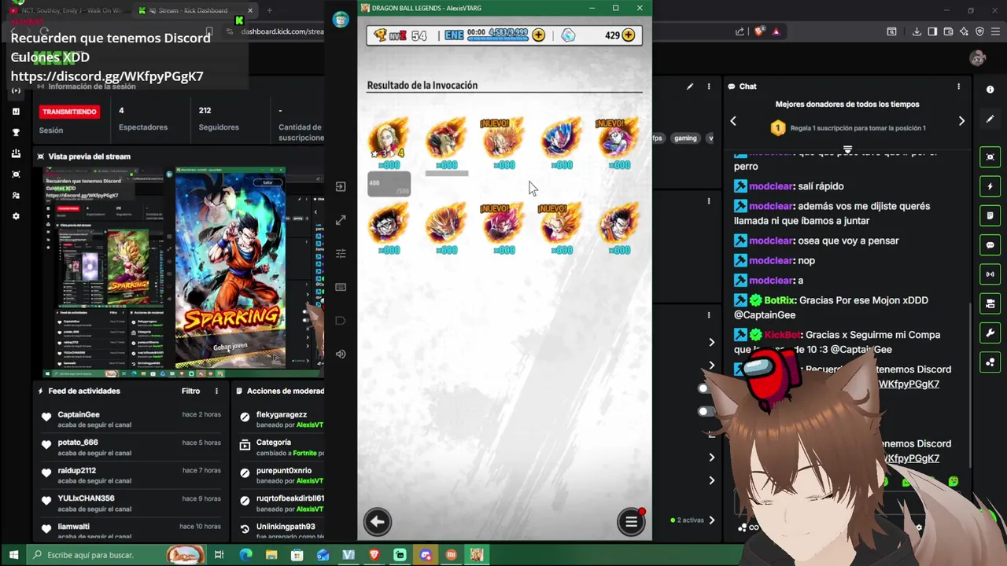
Task: Open the emulator sliders settings icon
Action: pos(341,253)
